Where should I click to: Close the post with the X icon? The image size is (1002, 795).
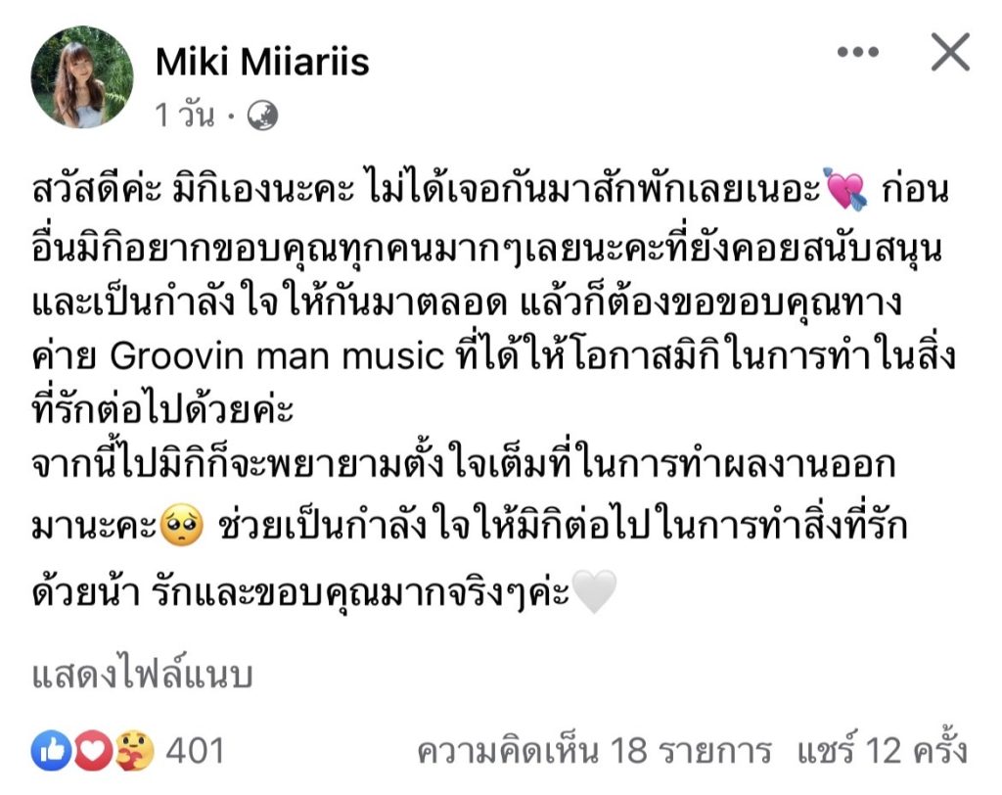pos(950,52)
